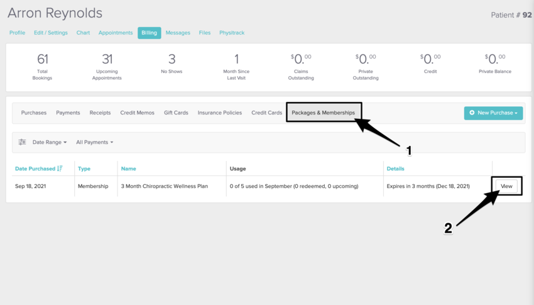This screenshot has width=534, height=305.
Task: Go to the Receipts tab
Action: click(100, 113)
